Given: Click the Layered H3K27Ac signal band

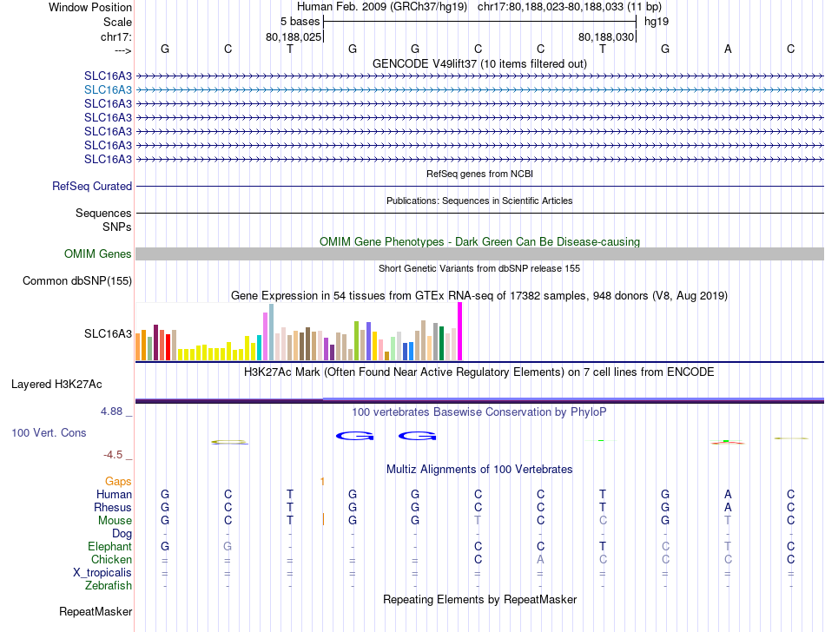Looking at the screenshot, I should [x=479, y=401].
